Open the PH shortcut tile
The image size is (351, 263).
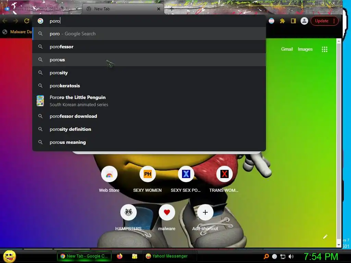coord(147,174)
